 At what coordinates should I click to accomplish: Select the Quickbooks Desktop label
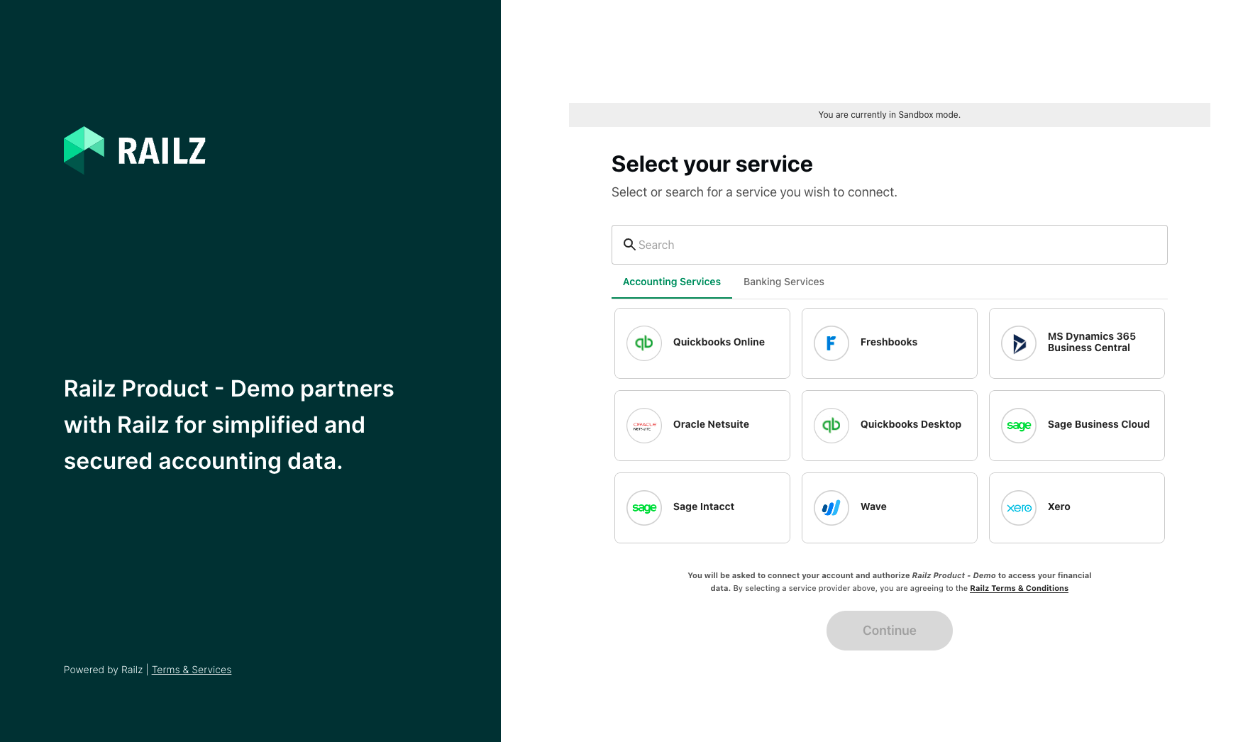[x=911, y=424]
